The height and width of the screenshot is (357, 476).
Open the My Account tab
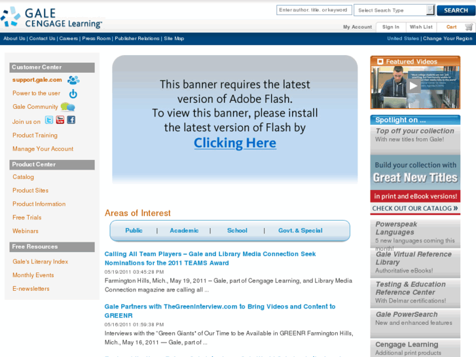coord(357,27)
